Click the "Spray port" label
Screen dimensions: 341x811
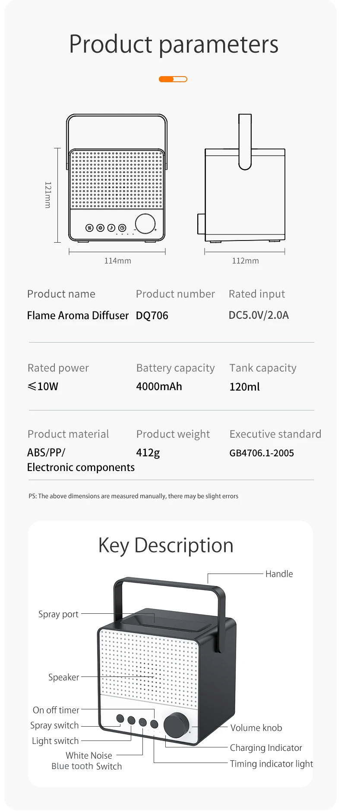58,614
